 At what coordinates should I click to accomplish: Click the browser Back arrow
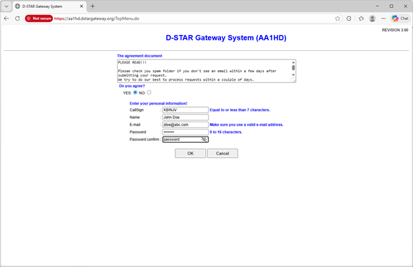pyautogui.click(x=7, y=19)
